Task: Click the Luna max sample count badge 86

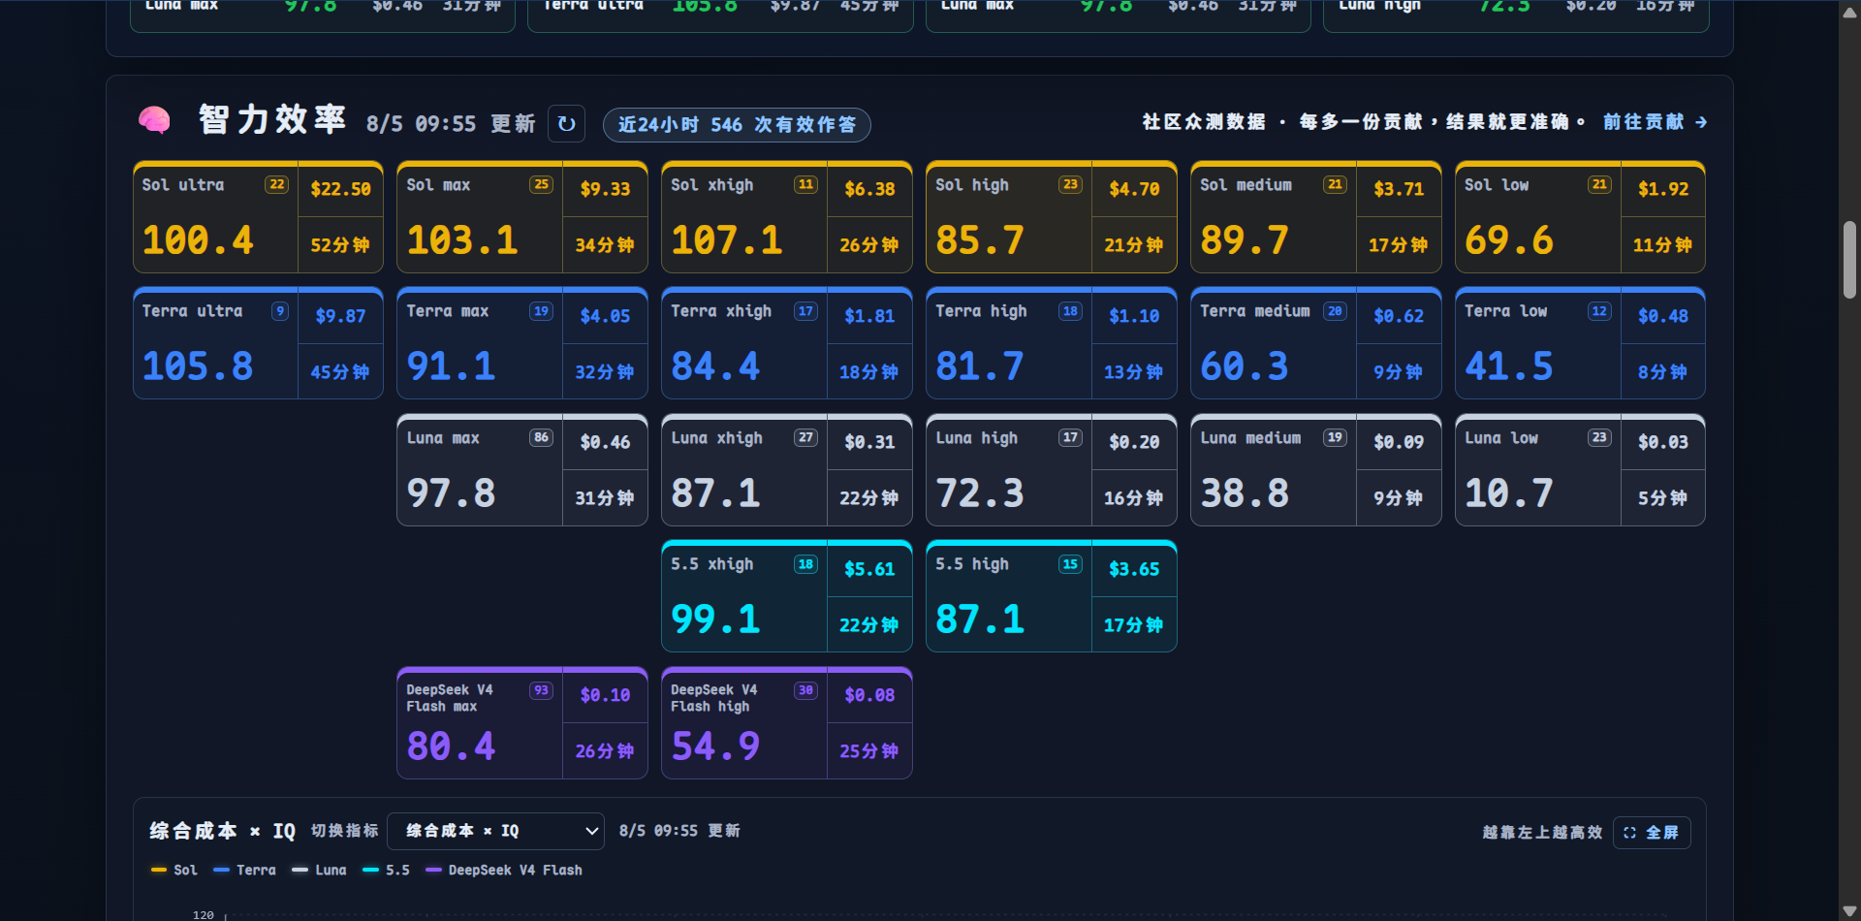Action: (x=541, y=437)
